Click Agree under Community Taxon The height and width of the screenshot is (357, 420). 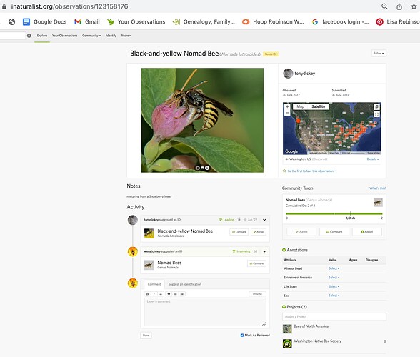[x=301, y=231]
